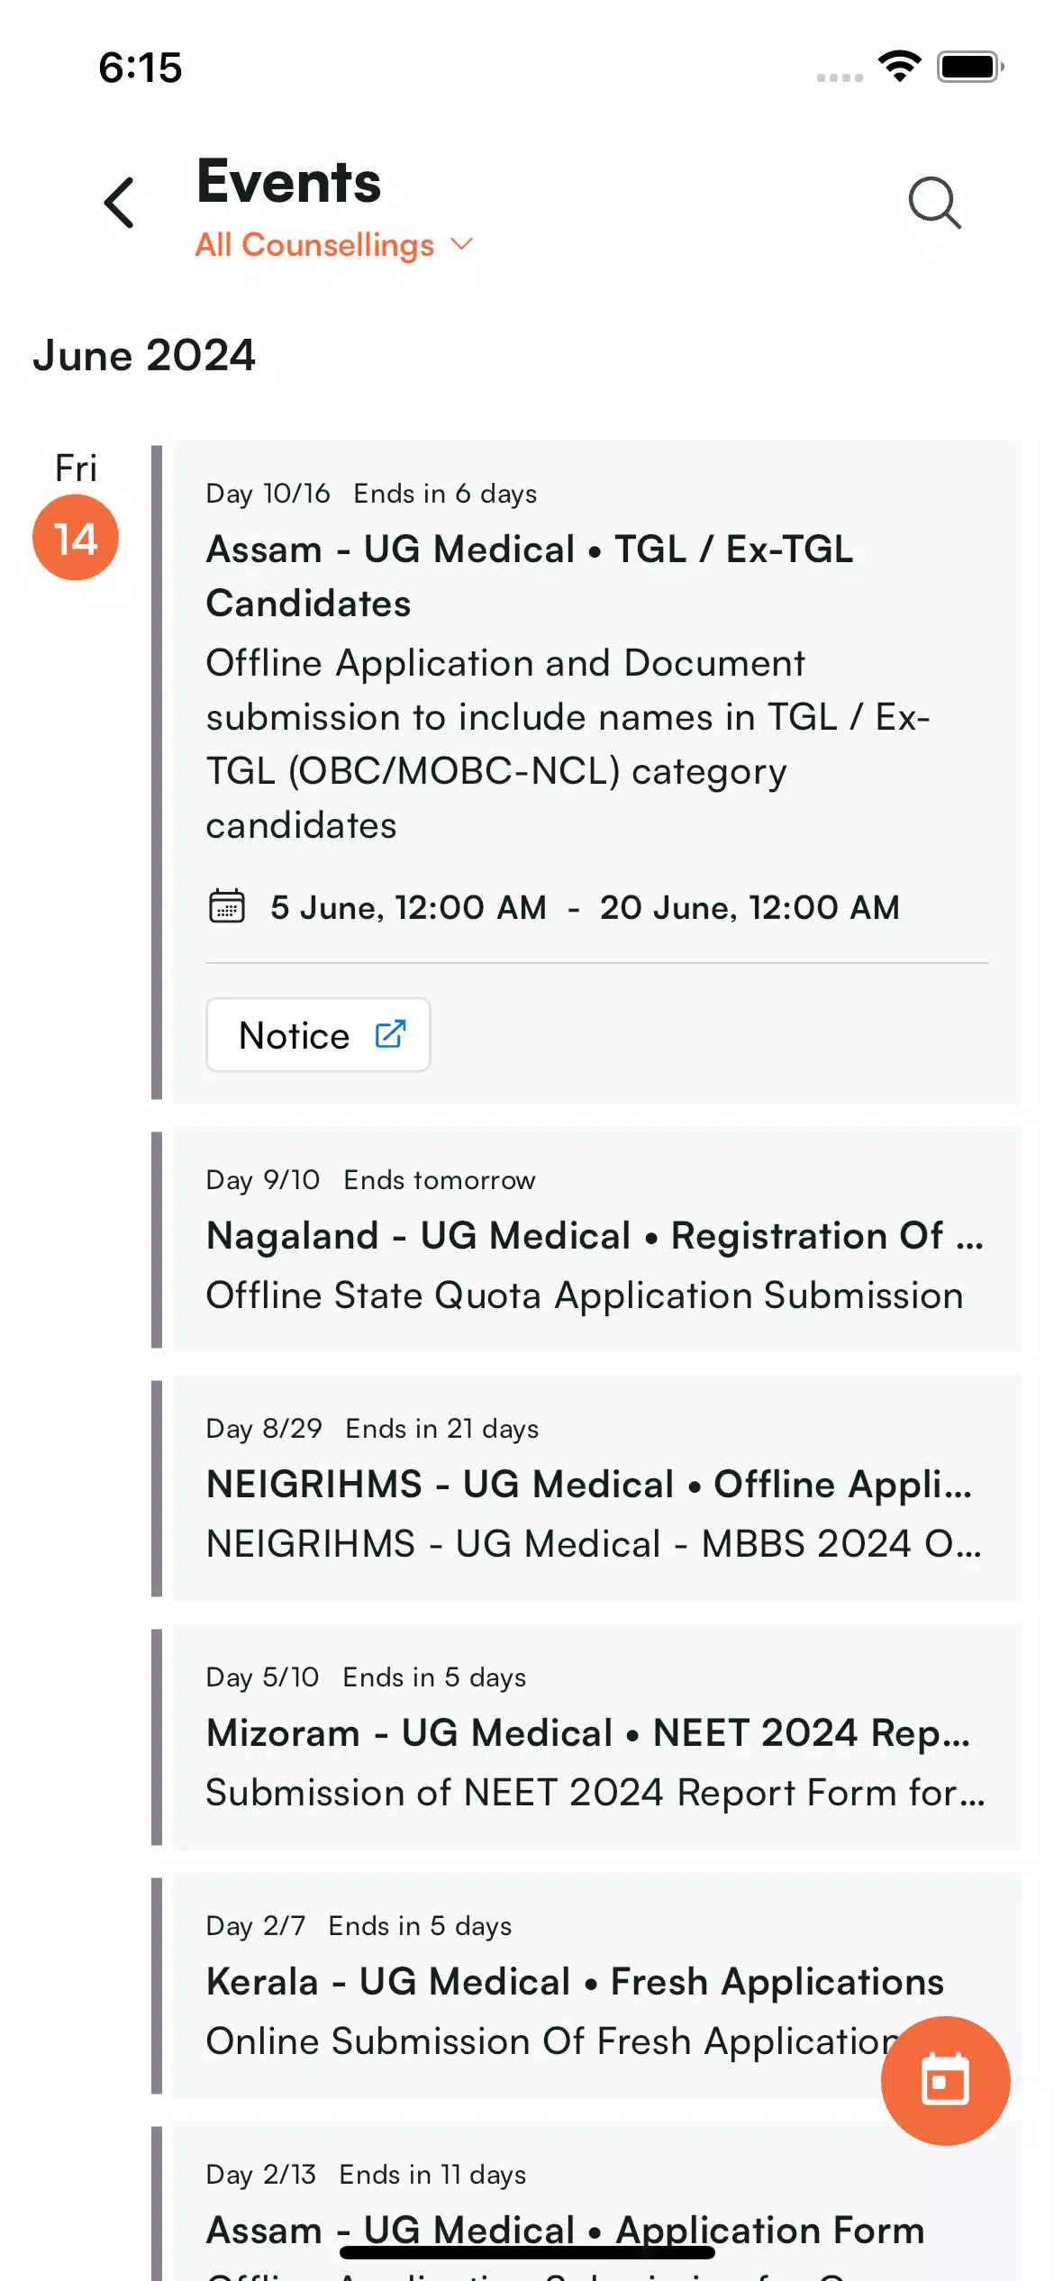Screen dimensions: 1054x2281
Task: Tap the June 2024 month header
Action: (x=144, y=355)
